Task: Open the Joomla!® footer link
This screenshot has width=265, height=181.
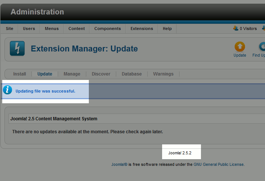Action: coord(119,164)
